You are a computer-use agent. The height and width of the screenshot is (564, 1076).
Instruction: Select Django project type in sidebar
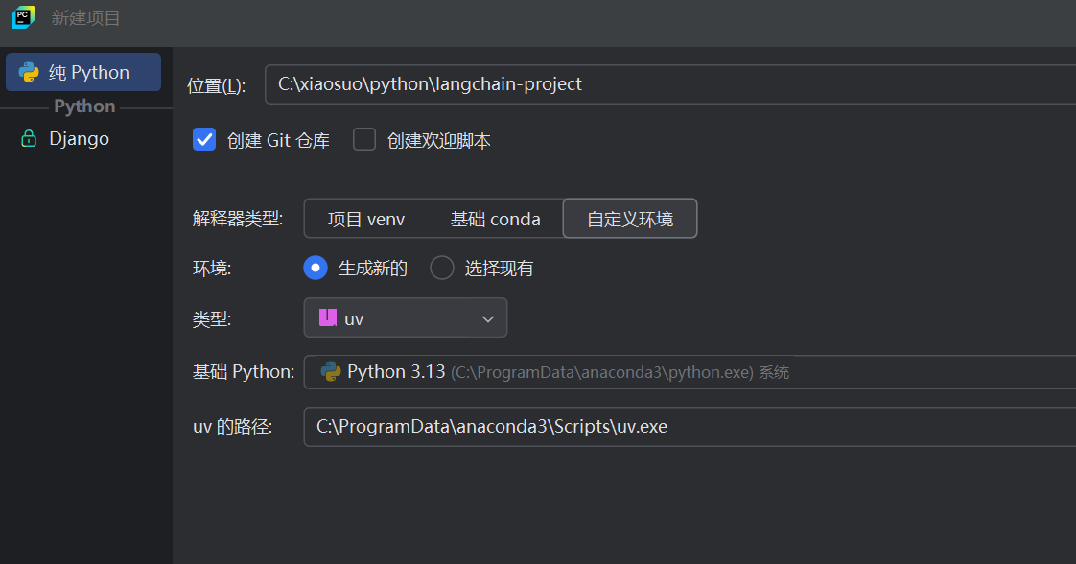click(x=79, y=139)
